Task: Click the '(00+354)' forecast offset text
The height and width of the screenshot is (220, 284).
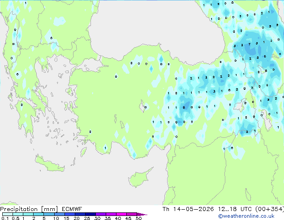Action: 270,209
